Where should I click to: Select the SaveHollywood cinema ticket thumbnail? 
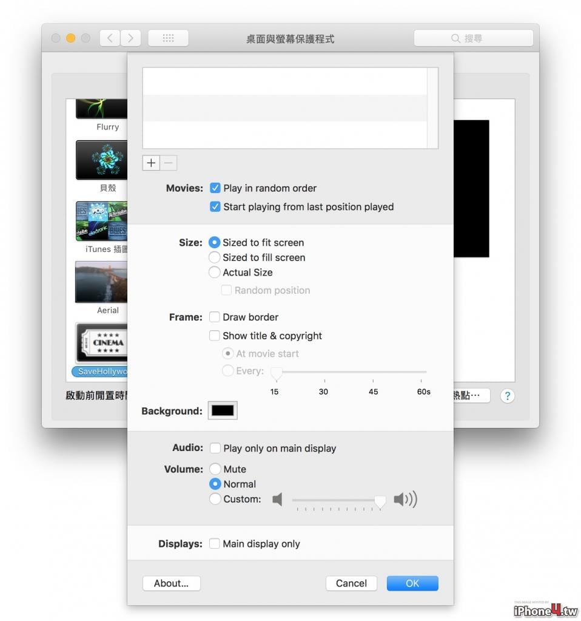pos(102,343)
